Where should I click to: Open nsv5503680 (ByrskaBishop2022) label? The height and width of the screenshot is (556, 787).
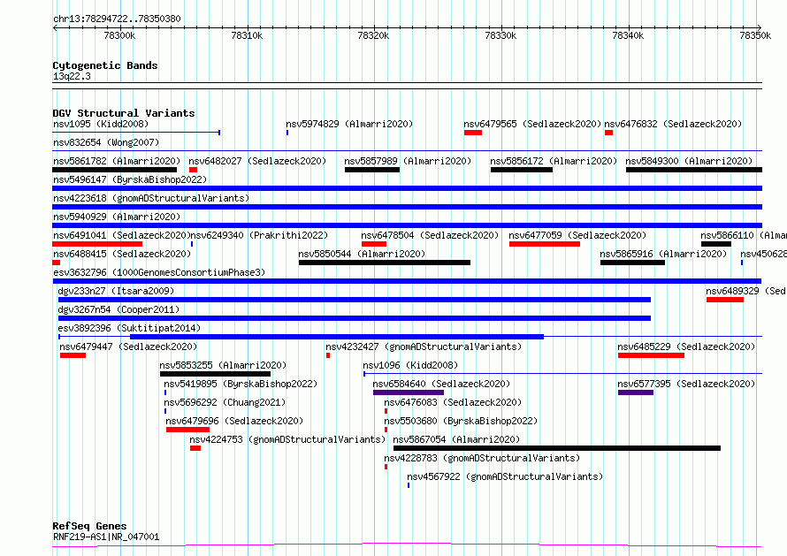[x=461, y=421]
